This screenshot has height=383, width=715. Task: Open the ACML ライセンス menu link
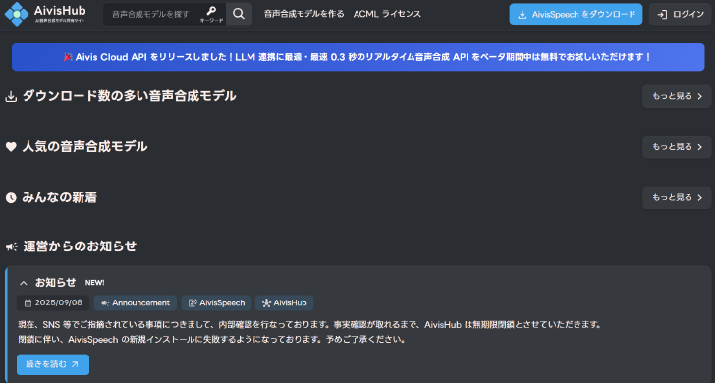click(x=387, y=14)
